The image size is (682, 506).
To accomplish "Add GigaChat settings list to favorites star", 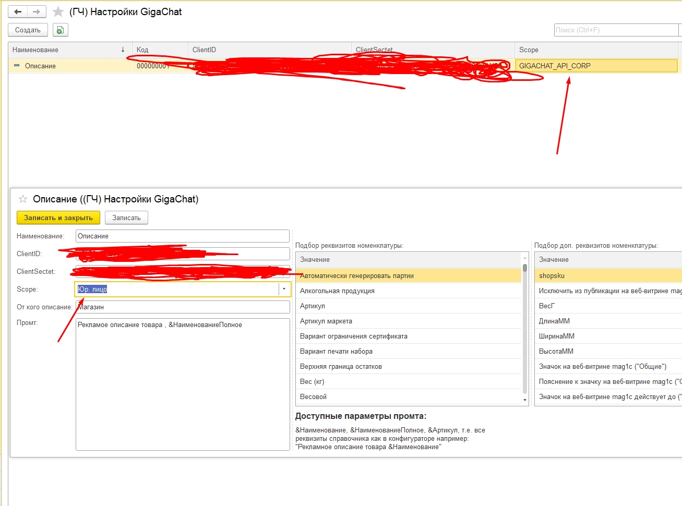I will tap(58, 11).
